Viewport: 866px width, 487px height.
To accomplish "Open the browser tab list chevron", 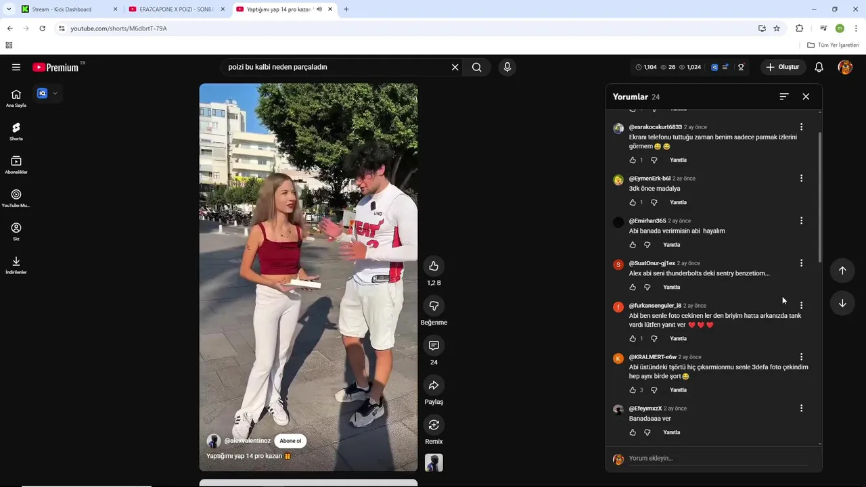I will coord(9,9).
